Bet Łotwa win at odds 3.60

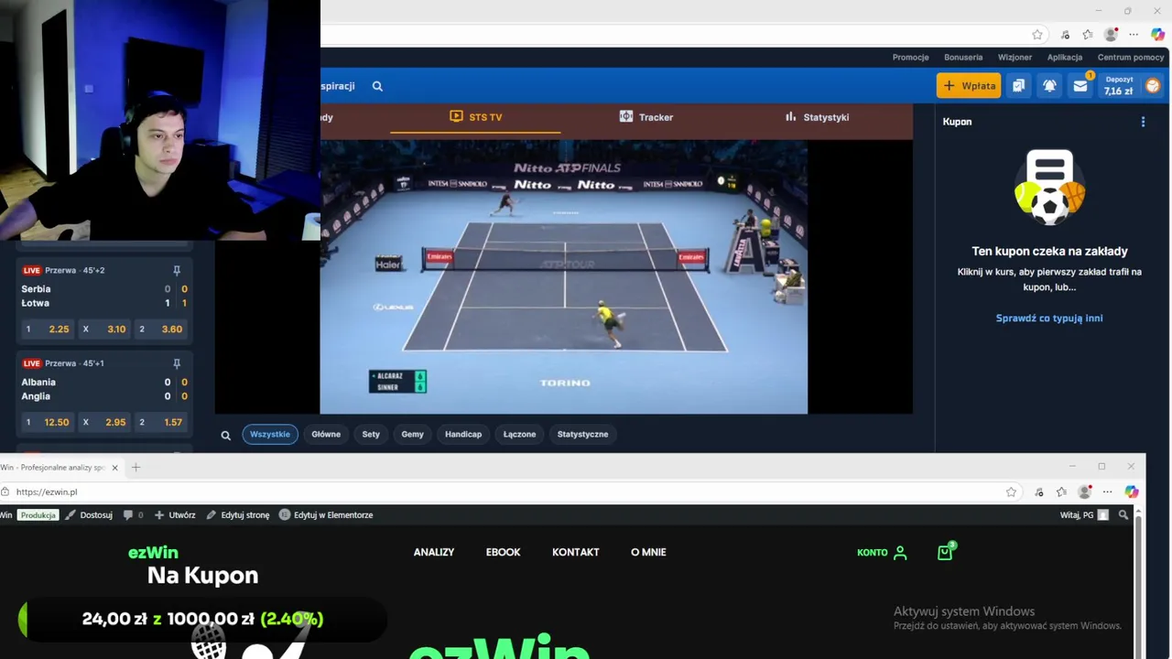161,329
